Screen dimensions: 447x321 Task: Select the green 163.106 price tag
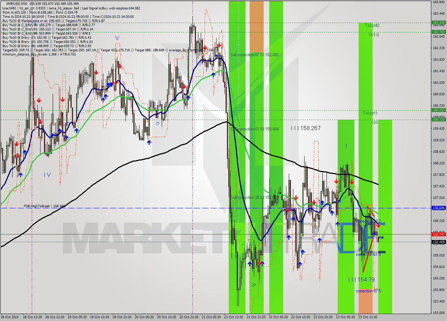pos(439,23)
